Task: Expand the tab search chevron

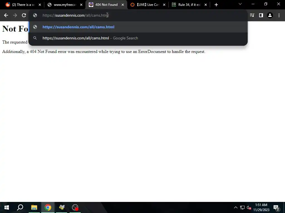Action: coord(240,4)
